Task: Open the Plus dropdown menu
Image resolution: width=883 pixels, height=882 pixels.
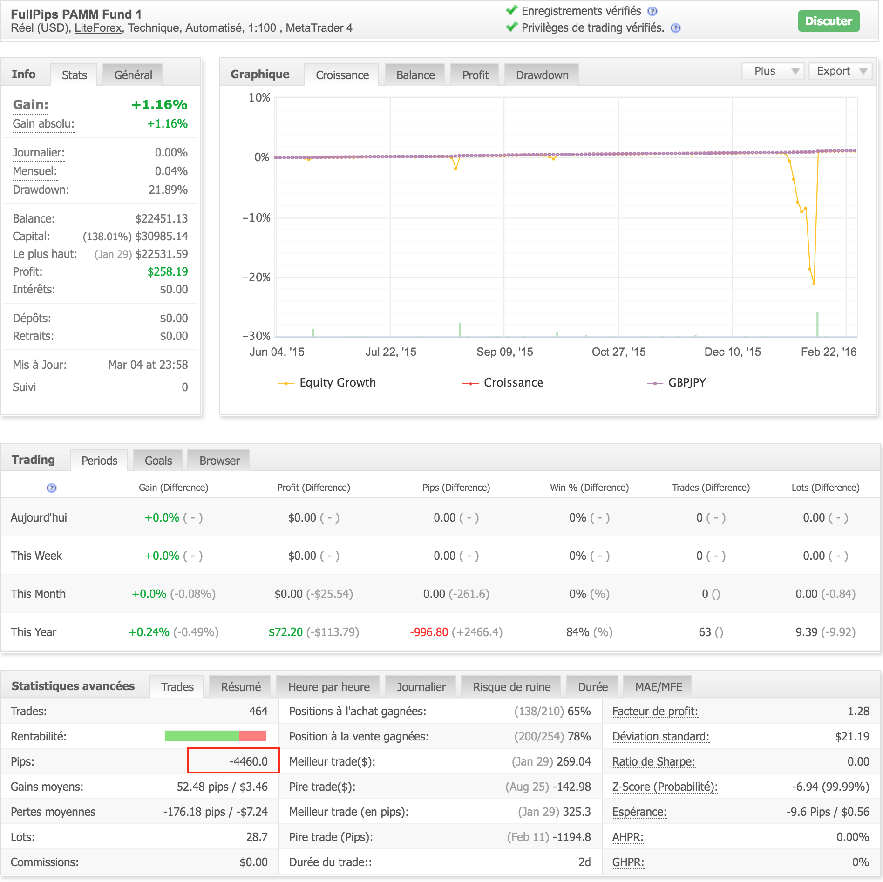Action: point(773,71)
